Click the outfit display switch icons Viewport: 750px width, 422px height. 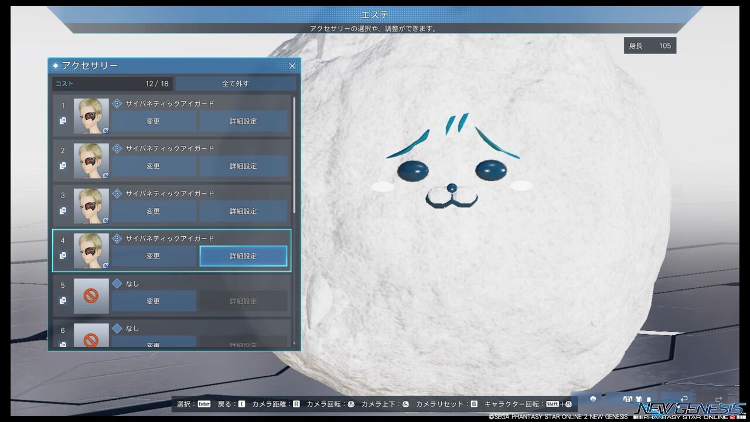tap(636, 399)
